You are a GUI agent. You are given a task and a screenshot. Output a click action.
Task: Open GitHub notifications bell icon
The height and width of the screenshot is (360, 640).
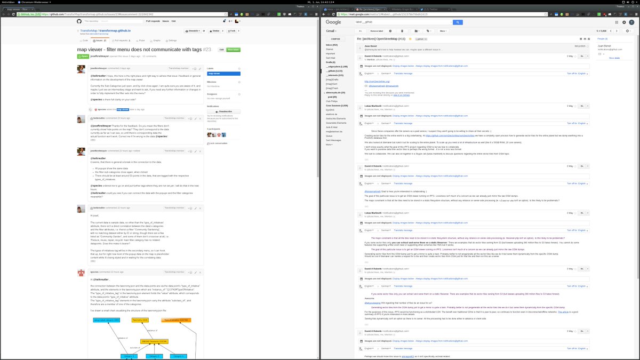[224, 21]
